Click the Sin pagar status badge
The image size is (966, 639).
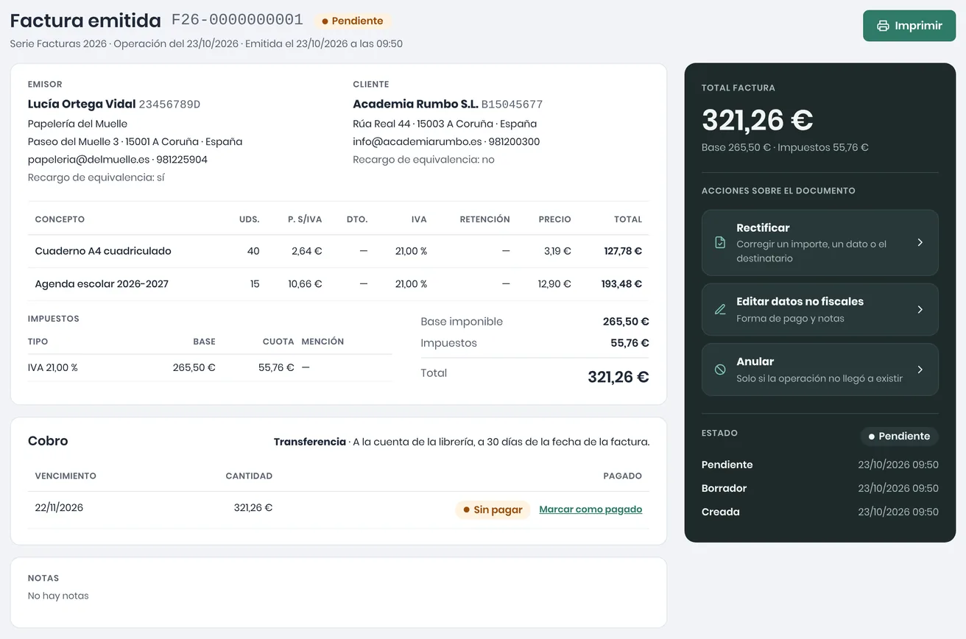(x=493, y=509)
